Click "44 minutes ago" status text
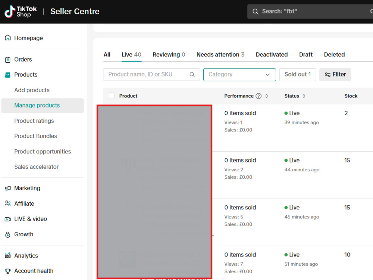The width and height of the screenshot is (373, 280). click(x=302, y=170)
